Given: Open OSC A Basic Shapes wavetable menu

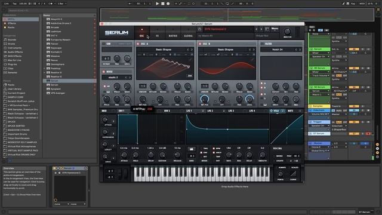Looking at the screenshot, I should [164, 50].
